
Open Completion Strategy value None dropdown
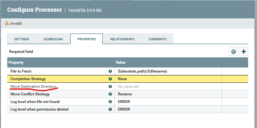[168, 79]
